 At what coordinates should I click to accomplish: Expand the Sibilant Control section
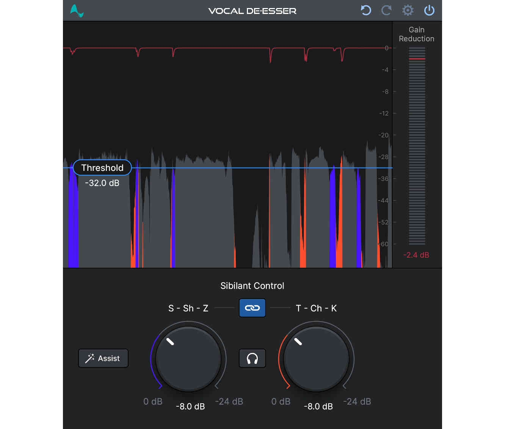[x=252, y=286]
